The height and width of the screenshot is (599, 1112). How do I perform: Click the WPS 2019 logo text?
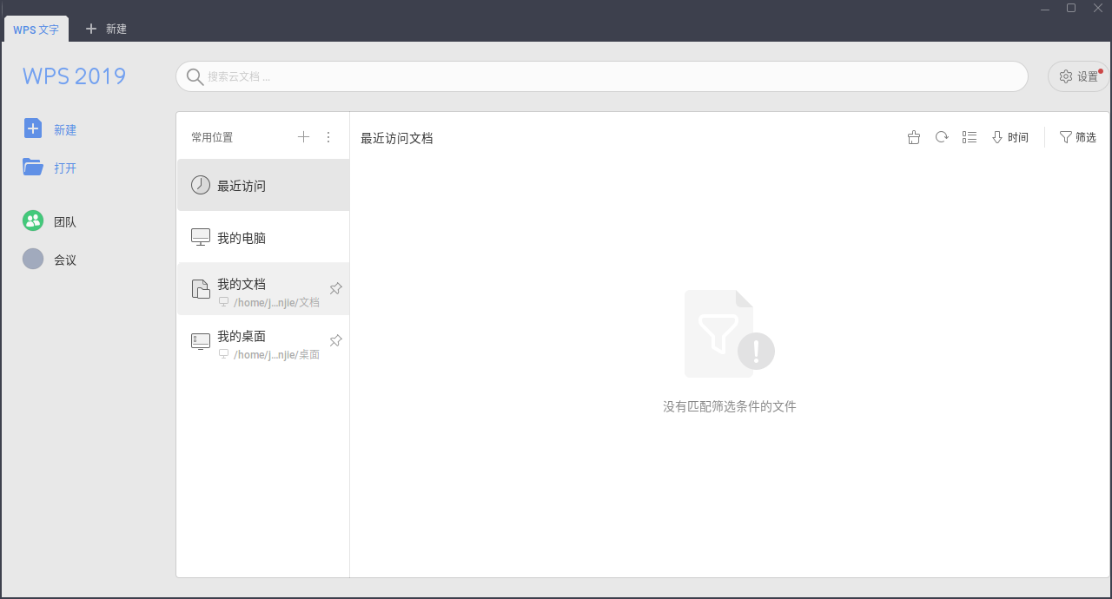click(75, 76)
